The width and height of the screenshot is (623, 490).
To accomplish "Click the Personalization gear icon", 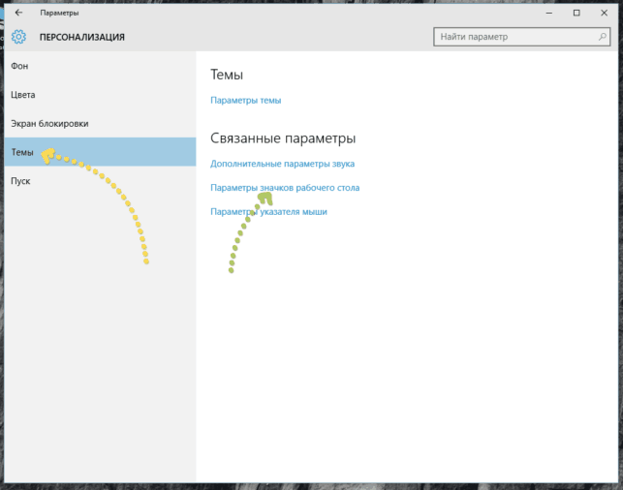I will coord(18,37).
